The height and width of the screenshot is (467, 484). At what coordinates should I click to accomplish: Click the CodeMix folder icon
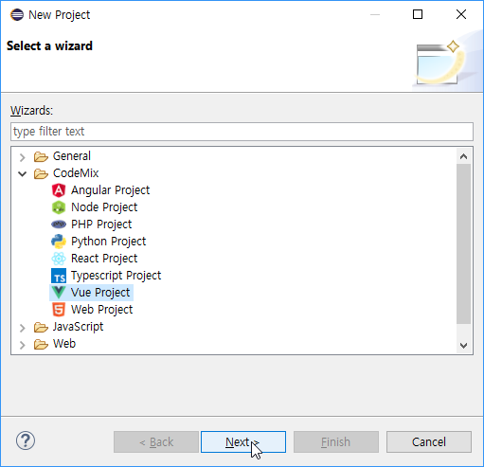[41, 173]
